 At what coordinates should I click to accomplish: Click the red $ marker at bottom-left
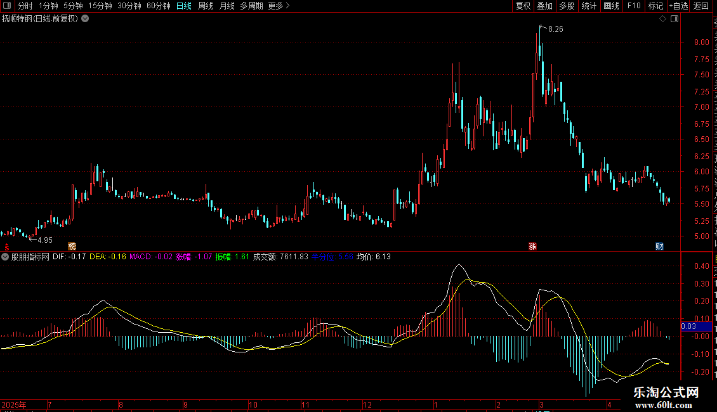[6, 247]
